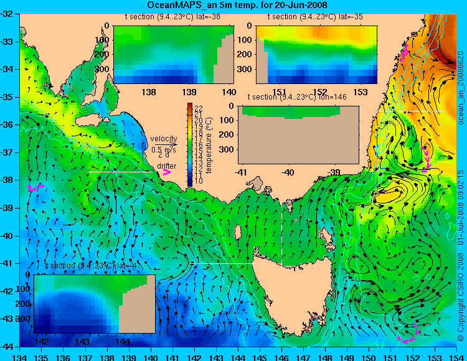Click the magenta drifter marker near Sydney coast

(x=404, y=53)
